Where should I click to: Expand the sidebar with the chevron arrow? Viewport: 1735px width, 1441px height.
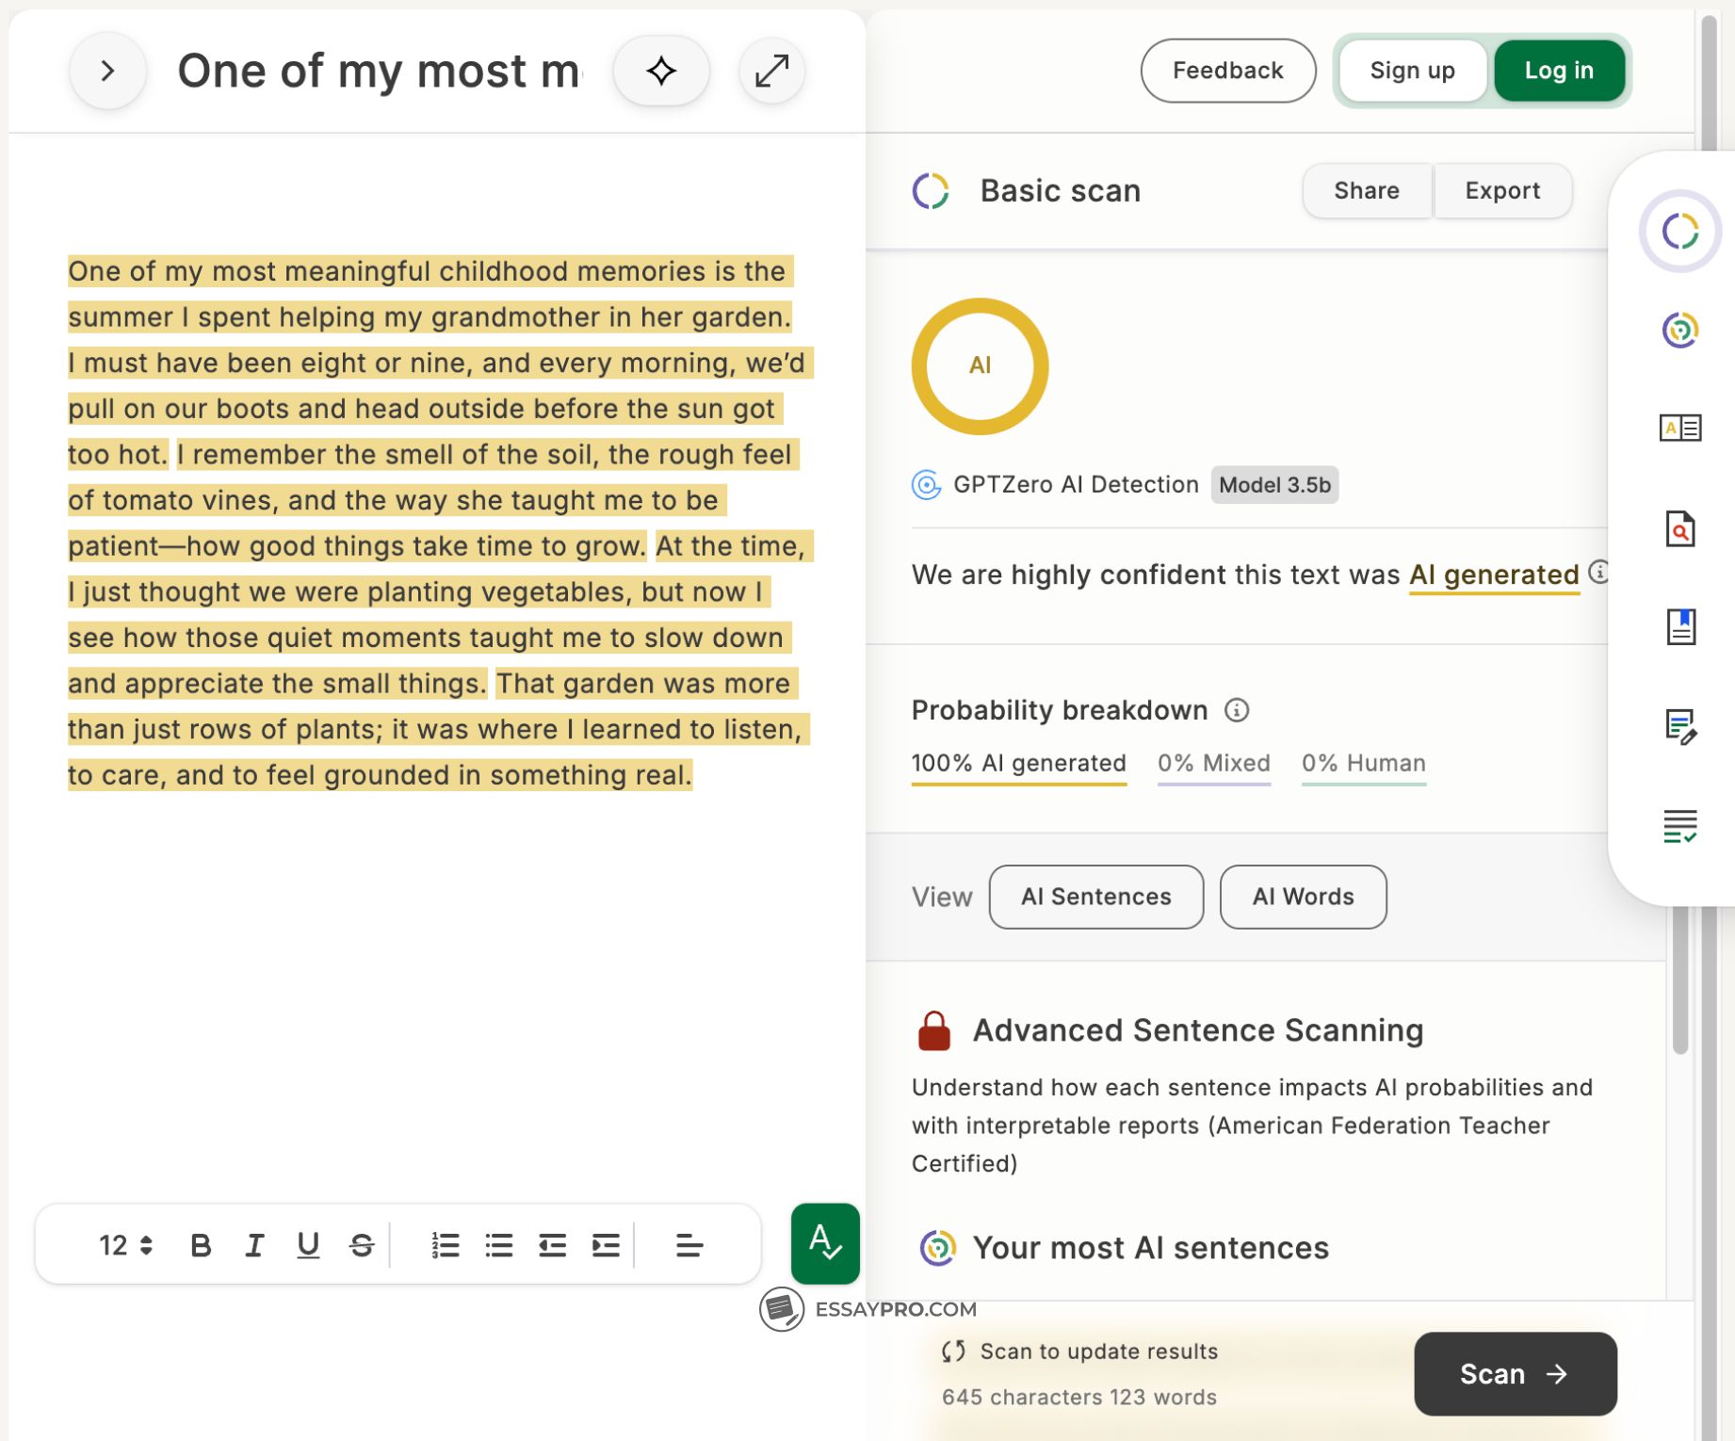107,71
